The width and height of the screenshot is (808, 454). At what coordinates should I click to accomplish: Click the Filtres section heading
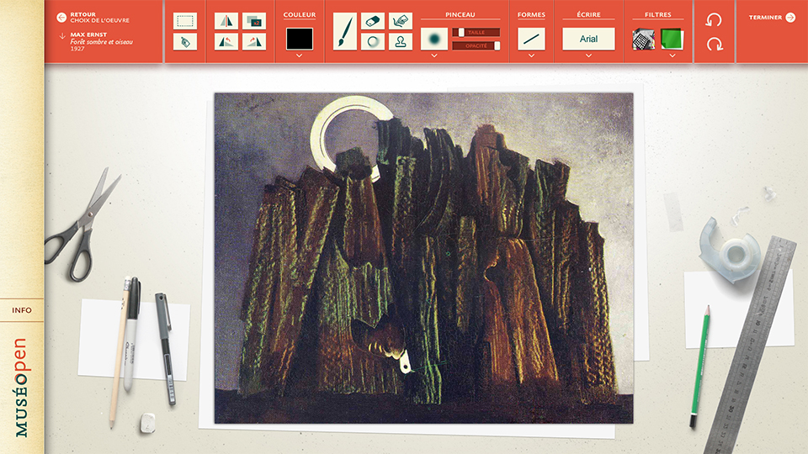point(658,15)
